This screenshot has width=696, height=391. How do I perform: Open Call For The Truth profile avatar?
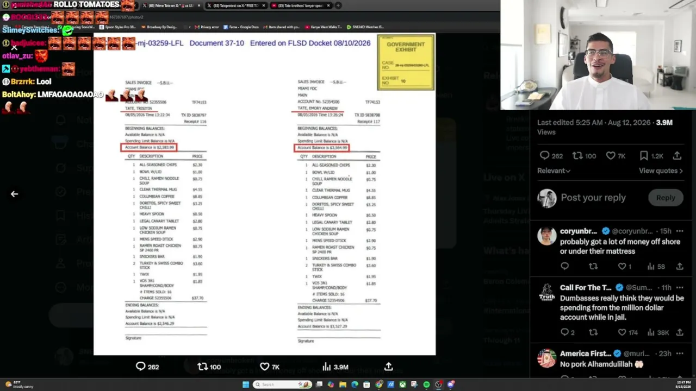coord(547,293)
